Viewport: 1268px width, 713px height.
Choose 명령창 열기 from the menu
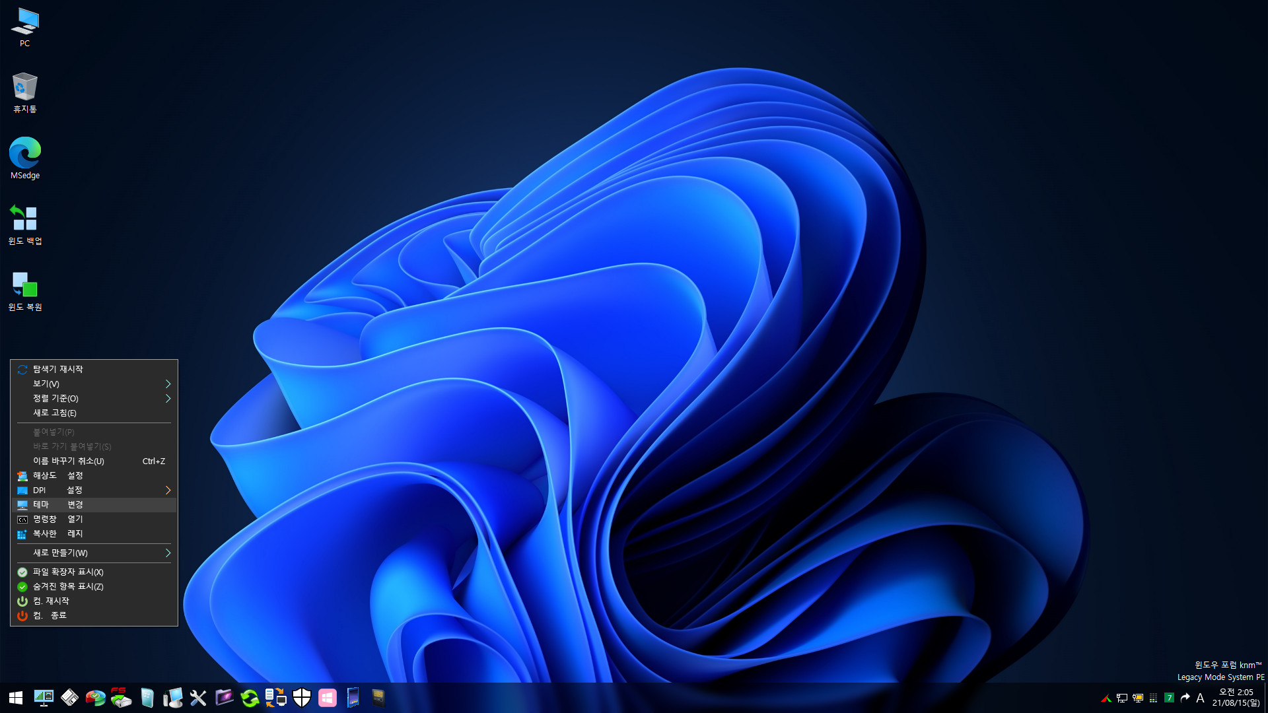point(94,519)
